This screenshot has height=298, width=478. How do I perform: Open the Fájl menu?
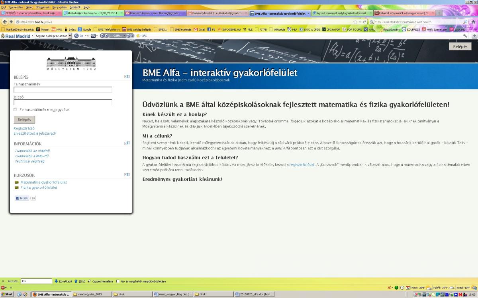tap(4, 7)
